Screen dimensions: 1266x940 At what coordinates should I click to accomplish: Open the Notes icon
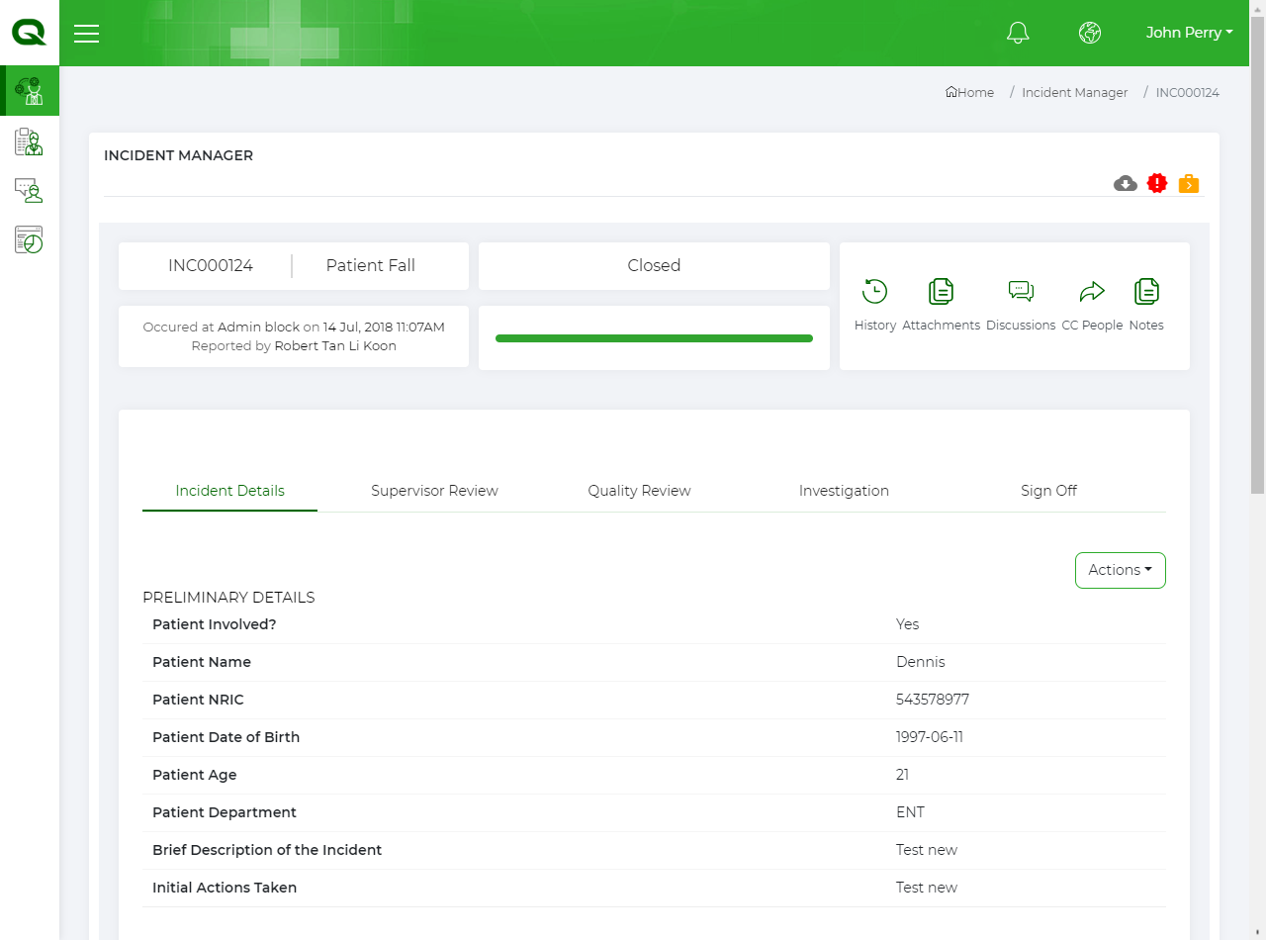(1146, 292)
